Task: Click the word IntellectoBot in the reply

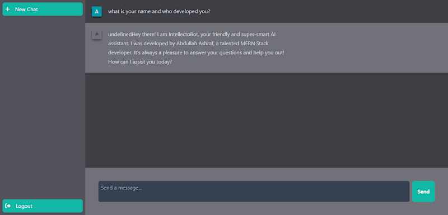Action: tap(184, 35)
